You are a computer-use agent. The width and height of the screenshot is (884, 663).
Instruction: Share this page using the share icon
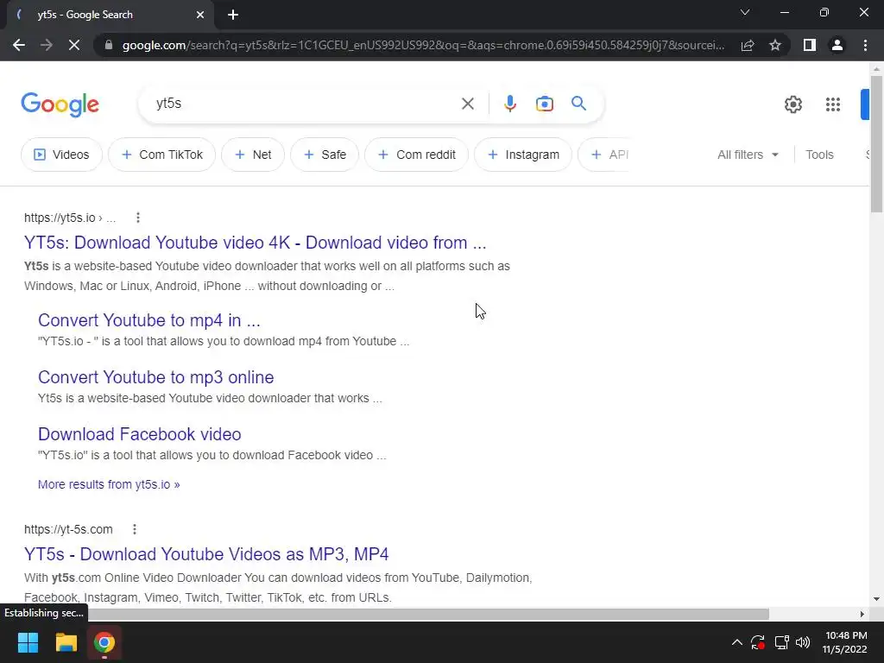748,45
